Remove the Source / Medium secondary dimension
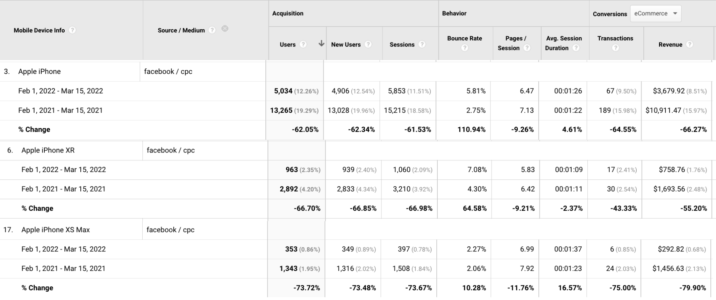This screenshot has height=300, width=716. (x=225, y=29)
